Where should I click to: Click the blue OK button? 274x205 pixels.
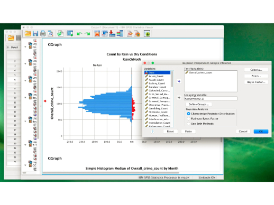(x=261, y=132)
